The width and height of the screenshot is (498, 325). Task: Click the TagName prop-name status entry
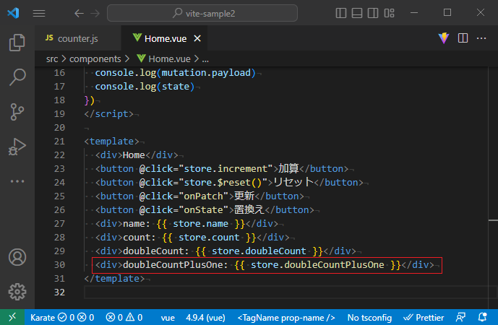(x=286, y=317)
